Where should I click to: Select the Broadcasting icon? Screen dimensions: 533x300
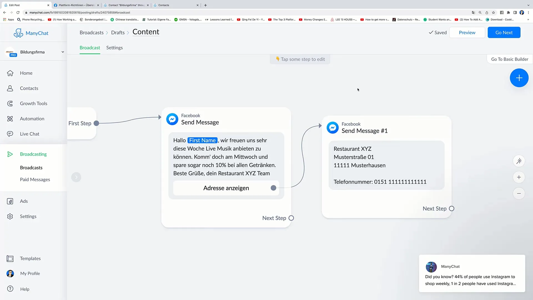pyautogui.click(x=11, y=154)
